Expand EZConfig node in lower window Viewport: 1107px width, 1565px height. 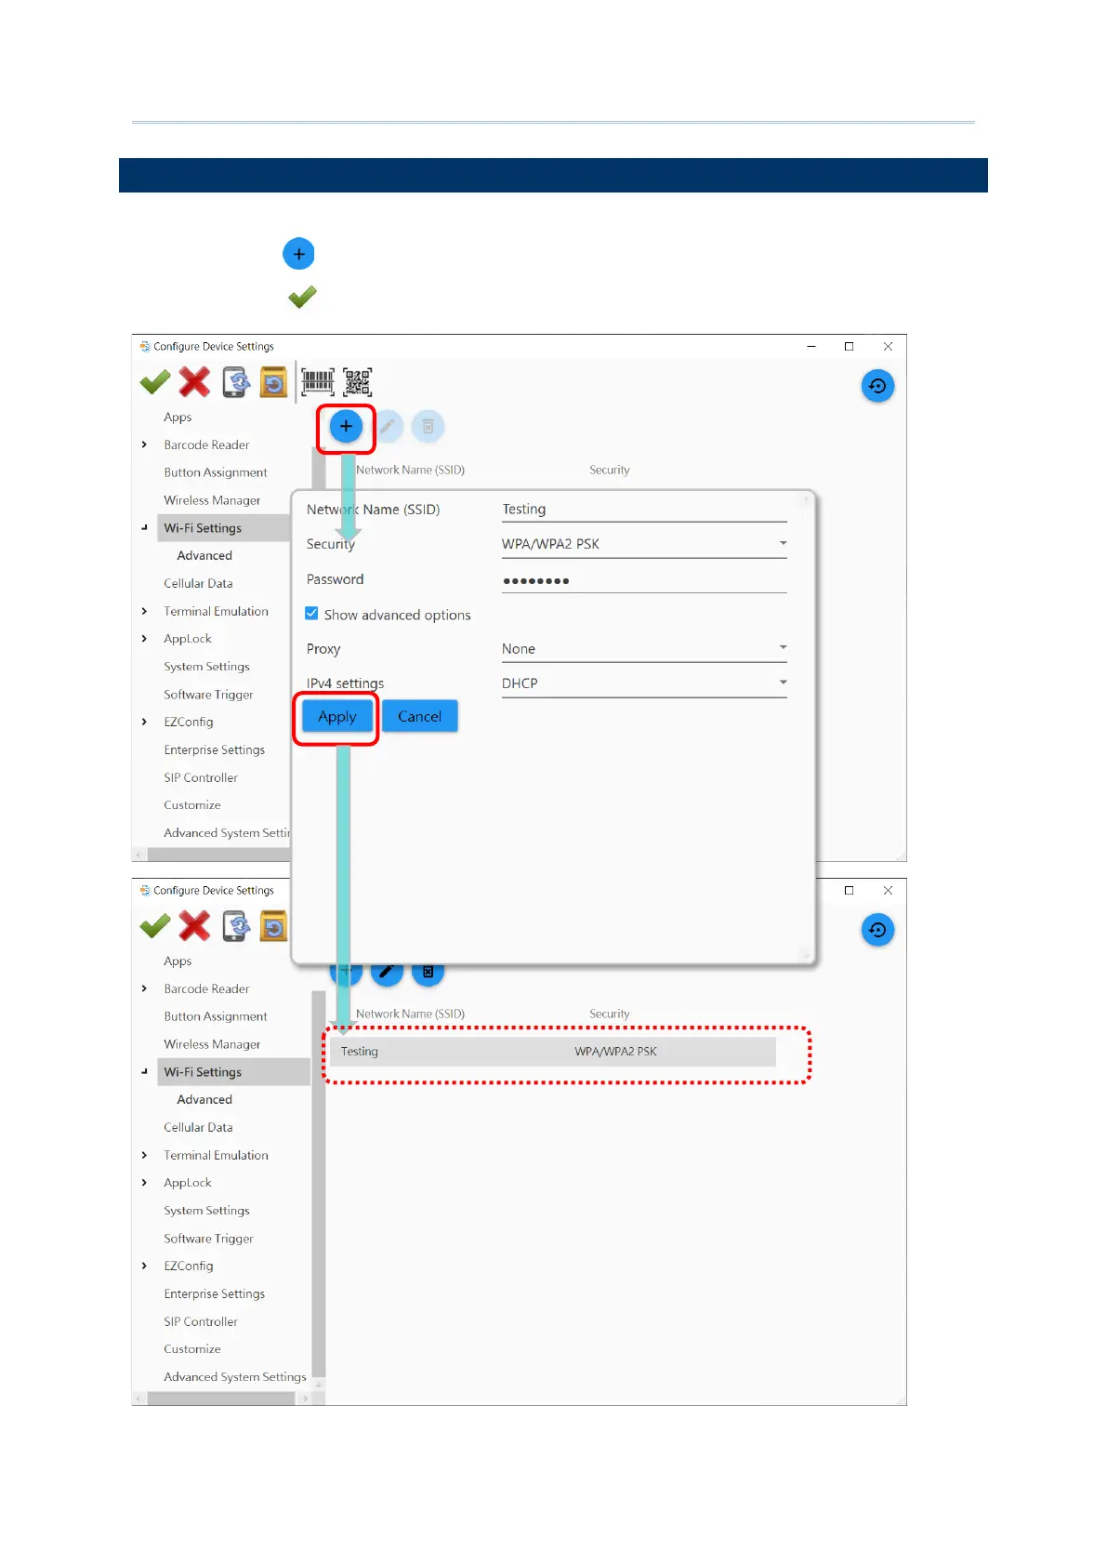pos(144,1266)
